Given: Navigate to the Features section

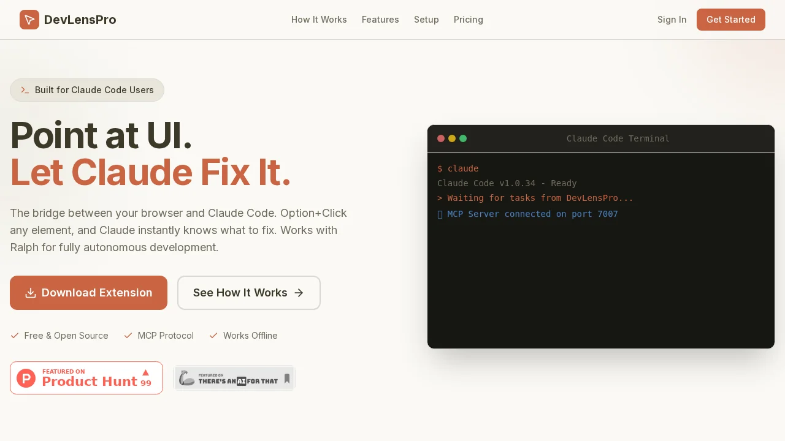Looking at the screenshot, I should (380, 20).
